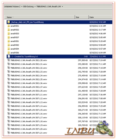The width and height of the screenshot is (116, 139).
Task: Select file name TNBU00463.1.link.Amath.UW.507.L18.wmv
Action: pyautogui.click(x=29, y=121)
